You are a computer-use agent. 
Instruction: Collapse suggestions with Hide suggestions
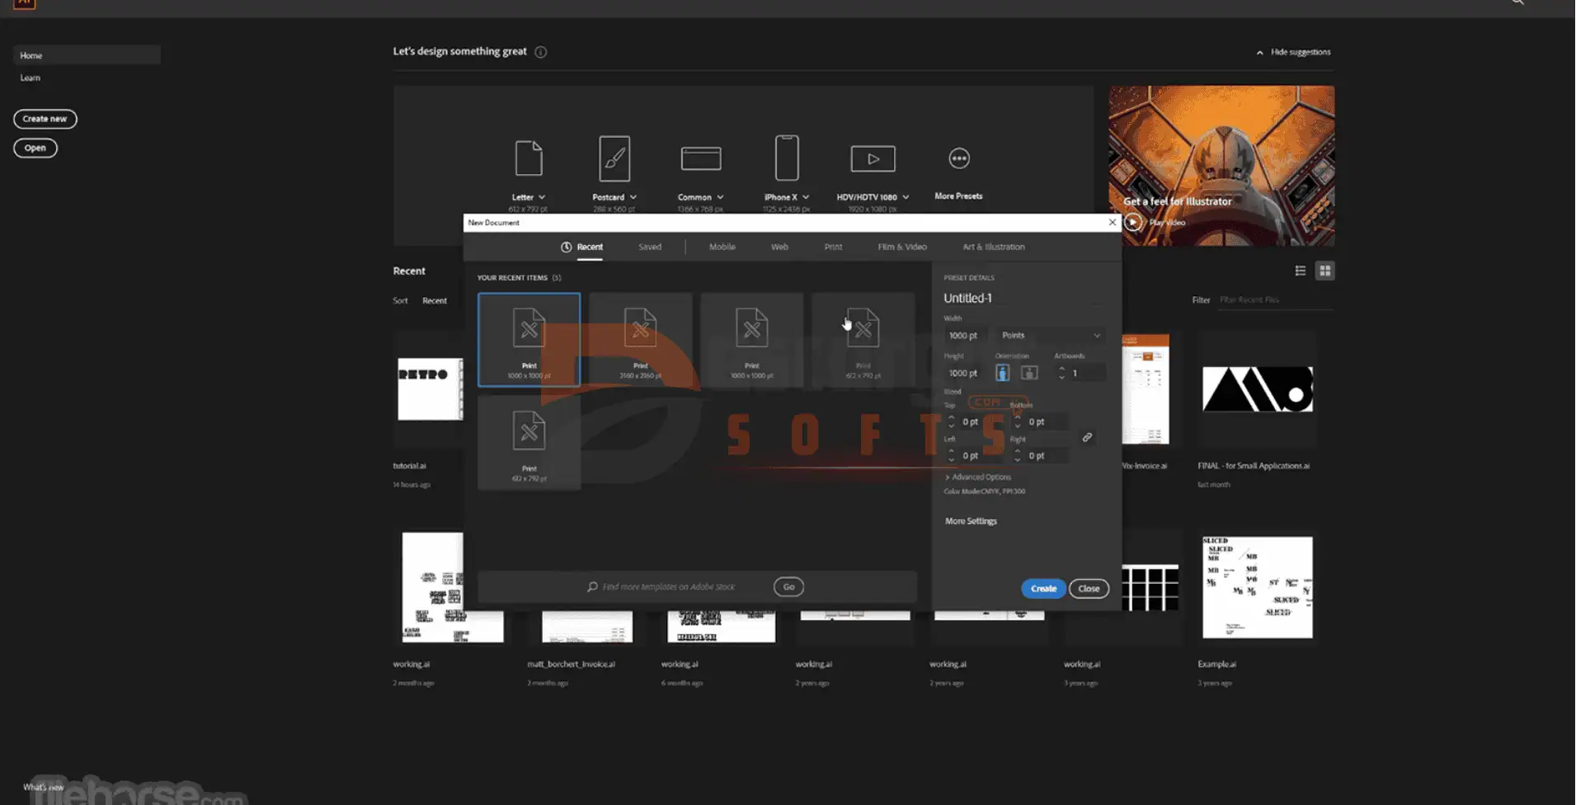[x=1293, y=52]
